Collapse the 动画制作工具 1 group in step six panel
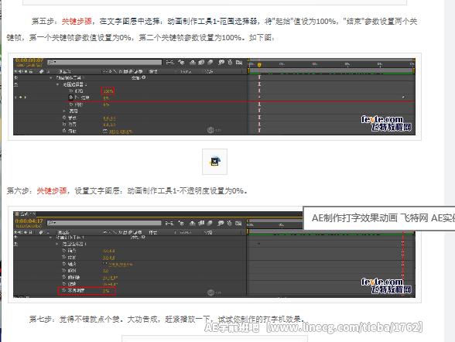The image size is (455, 342). [x=50, y=238]
